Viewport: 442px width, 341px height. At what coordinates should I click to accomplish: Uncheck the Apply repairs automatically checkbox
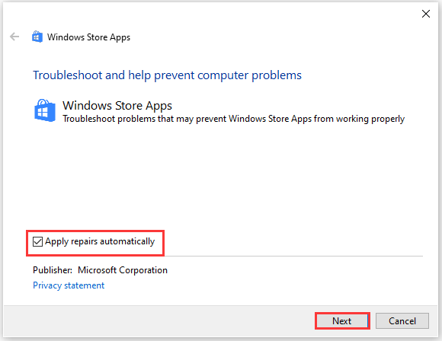[x=37, y=241]
